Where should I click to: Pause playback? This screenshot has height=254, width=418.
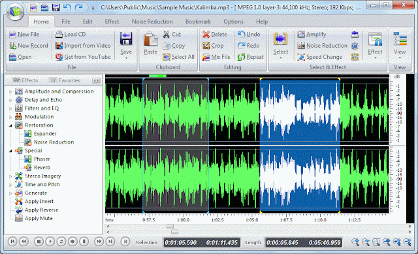[84, 242]
